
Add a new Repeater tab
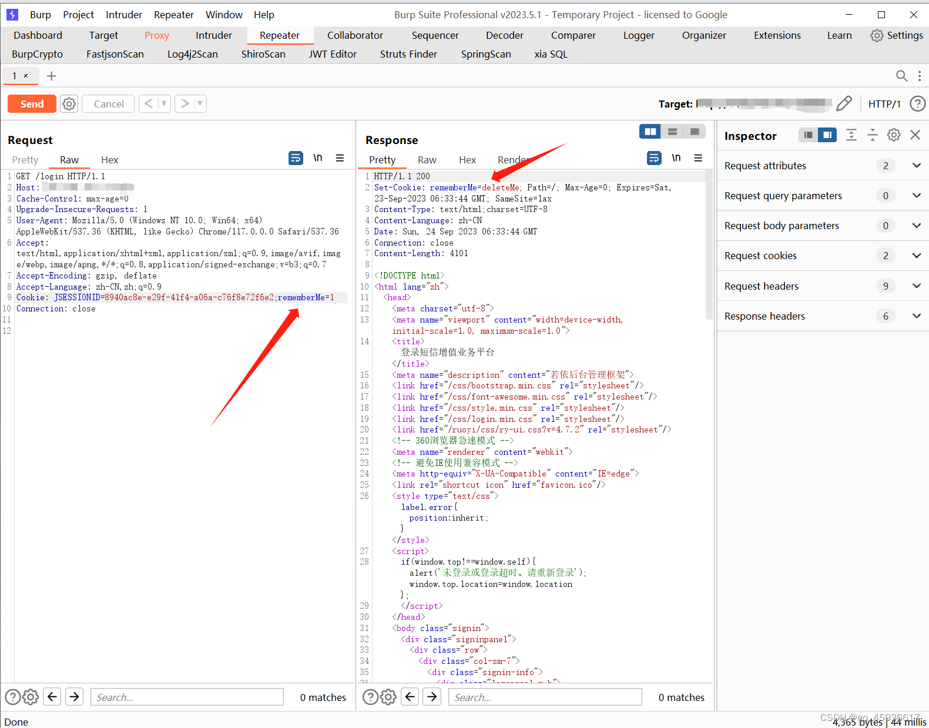tap(52, 76)
